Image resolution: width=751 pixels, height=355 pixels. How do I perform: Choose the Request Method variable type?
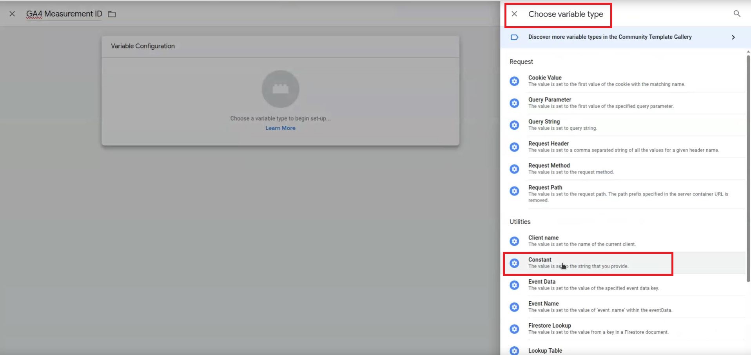click(627, 169)
